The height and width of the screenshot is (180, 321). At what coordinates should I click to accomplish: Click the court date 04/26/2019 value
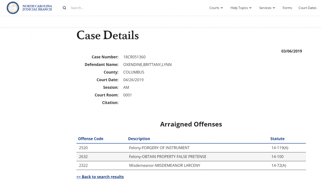133,80
